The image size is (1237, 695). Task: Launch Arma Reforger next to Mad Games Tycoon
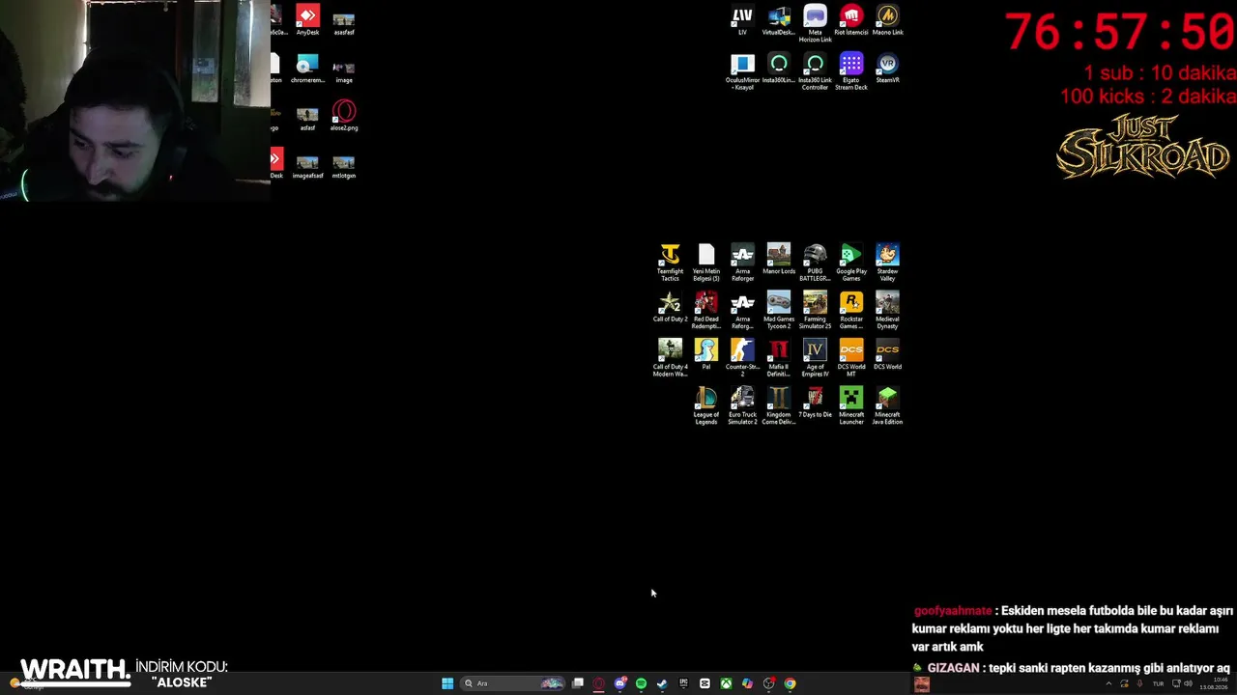coord(742,310)
